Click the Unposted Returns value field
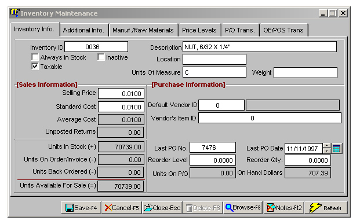This screenshot has height=224, width=360. (121, 133)
